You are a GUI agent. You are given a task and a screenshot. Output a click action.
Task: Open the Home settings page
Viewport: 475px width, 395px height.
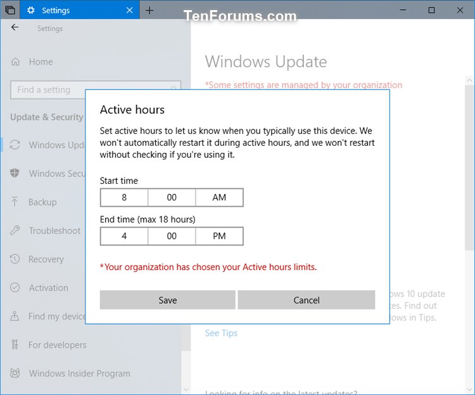[x=41, y=62]
